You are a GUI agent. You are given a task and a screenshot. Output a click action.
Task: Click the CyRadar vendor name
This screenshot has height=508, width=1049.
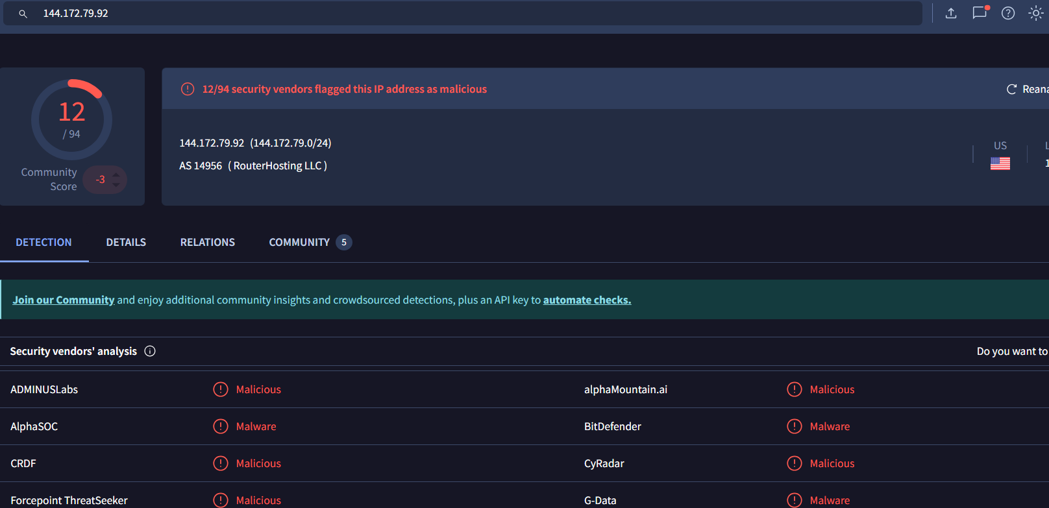coord(604,463)
